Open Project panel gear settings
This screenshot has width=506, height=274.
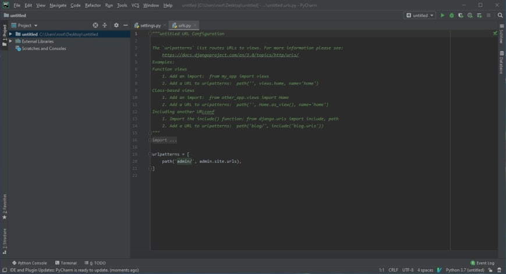(x=116, y=26)
